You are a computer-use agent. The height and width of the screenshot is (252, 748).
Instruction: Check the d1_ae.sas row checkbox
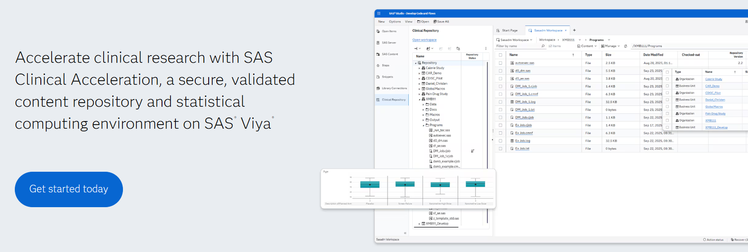(500, 78)
